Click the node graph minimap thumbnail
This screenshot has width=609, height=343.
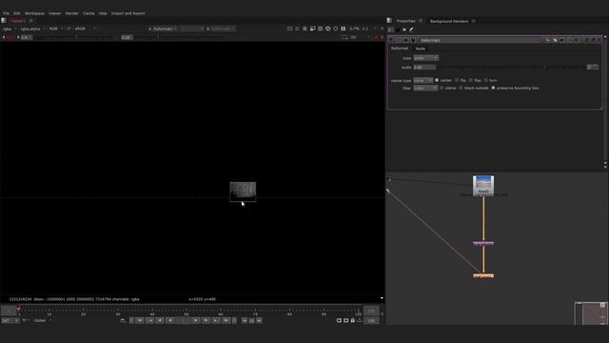[x=591, y=313]
